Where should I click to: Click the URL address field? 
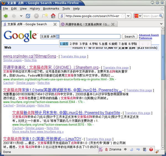pos(92,16)
